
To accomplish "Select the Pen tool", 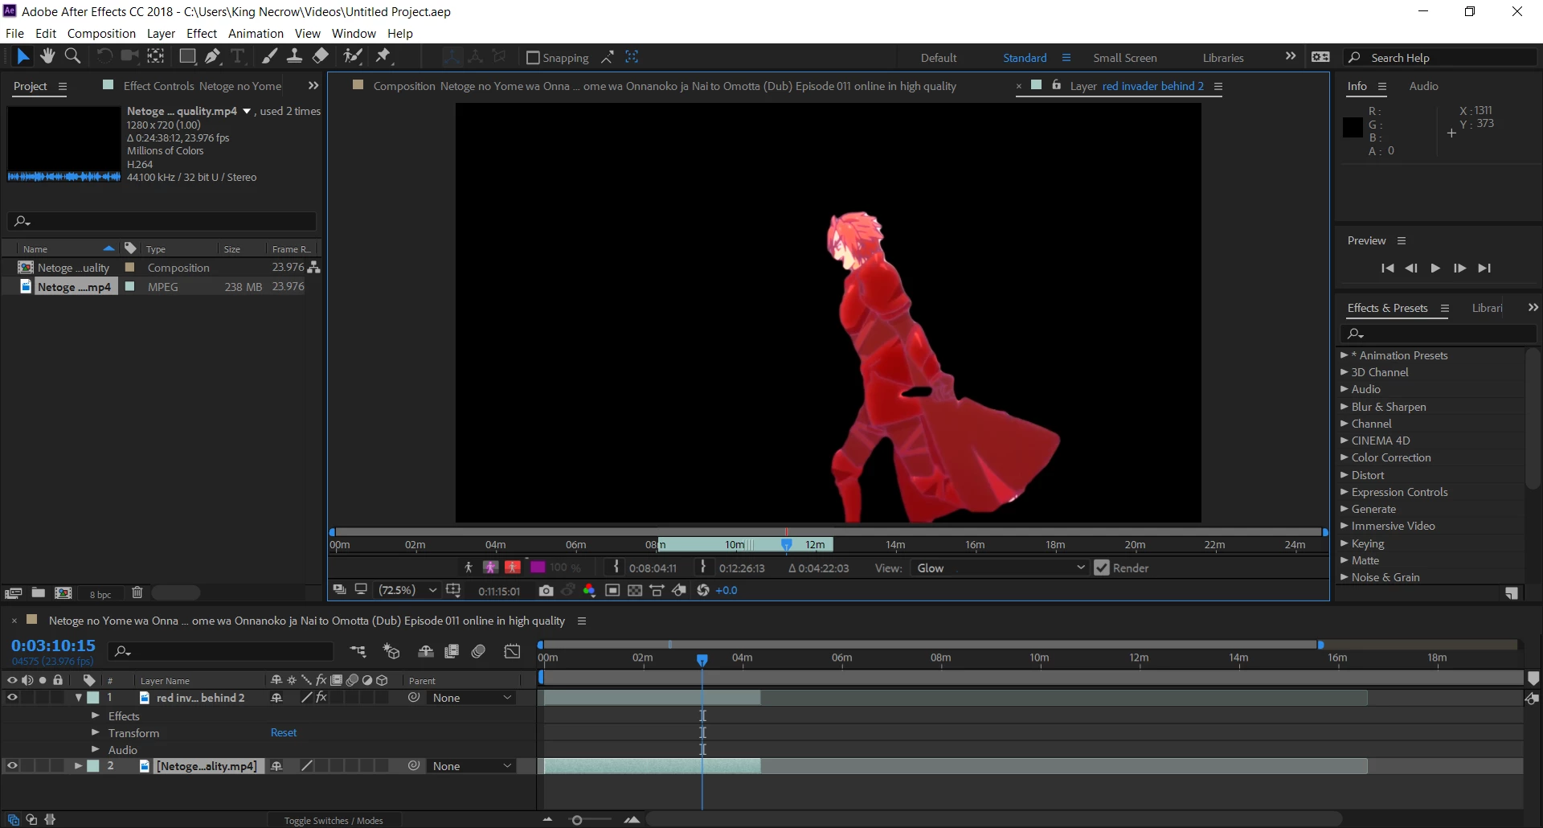I will 212,56.
